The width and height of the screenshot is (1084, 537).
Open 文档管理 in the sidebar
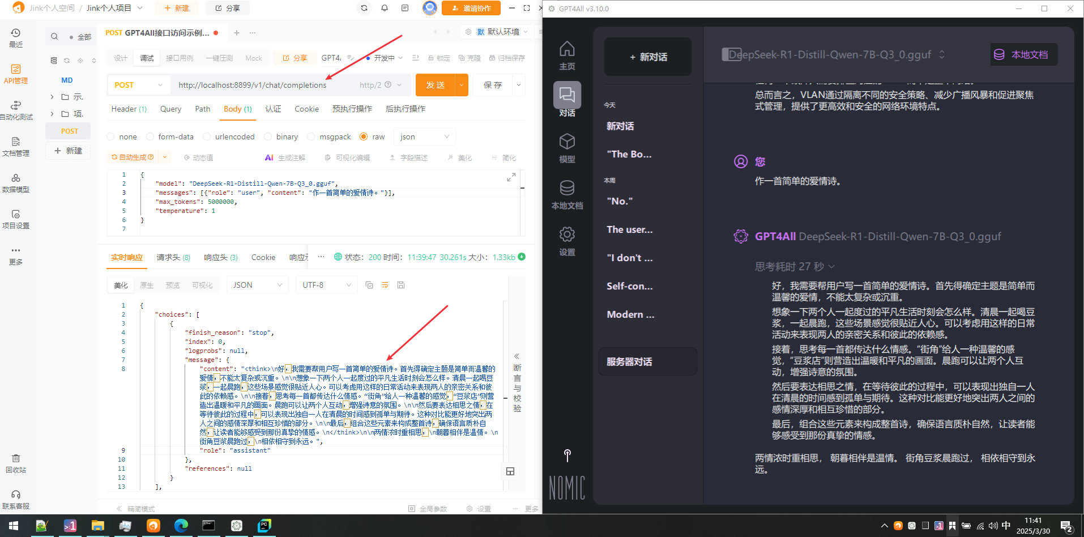16,147
